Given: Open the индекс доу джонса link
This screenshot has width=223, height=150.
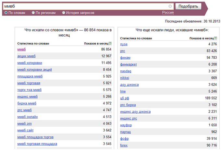Looking at the screenshot, I should [x=135, y=112].
